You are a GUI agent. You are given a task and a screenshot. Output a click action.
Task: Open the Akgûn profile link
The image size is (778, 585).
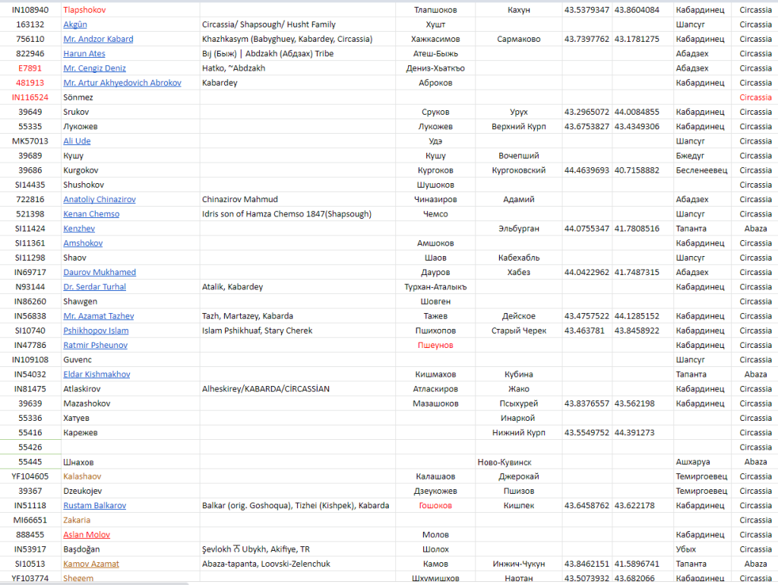click(x=75, y=24)
